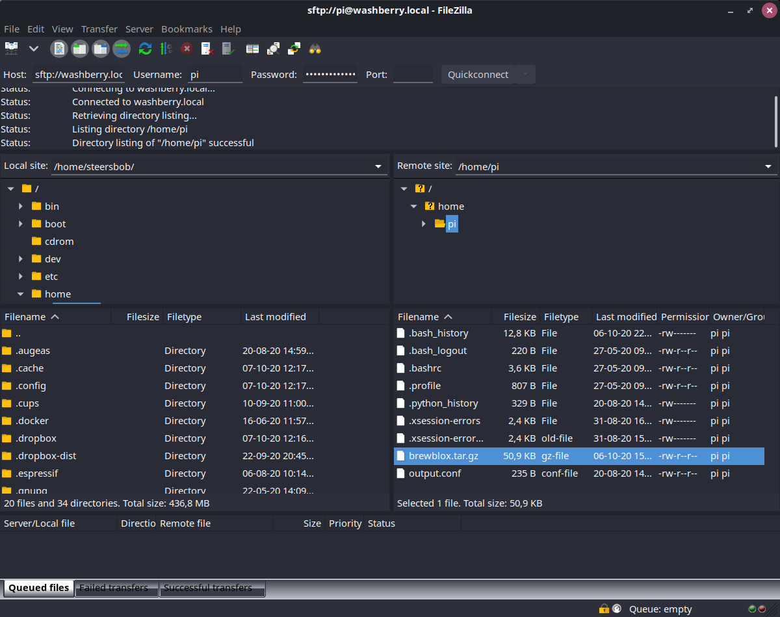Click the Username field
Viewport: 780px width, 617px height.
(x=215, y=75)
